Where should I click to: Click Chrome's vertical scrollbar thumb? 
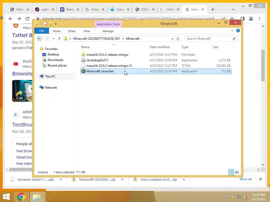pos(263,65)
